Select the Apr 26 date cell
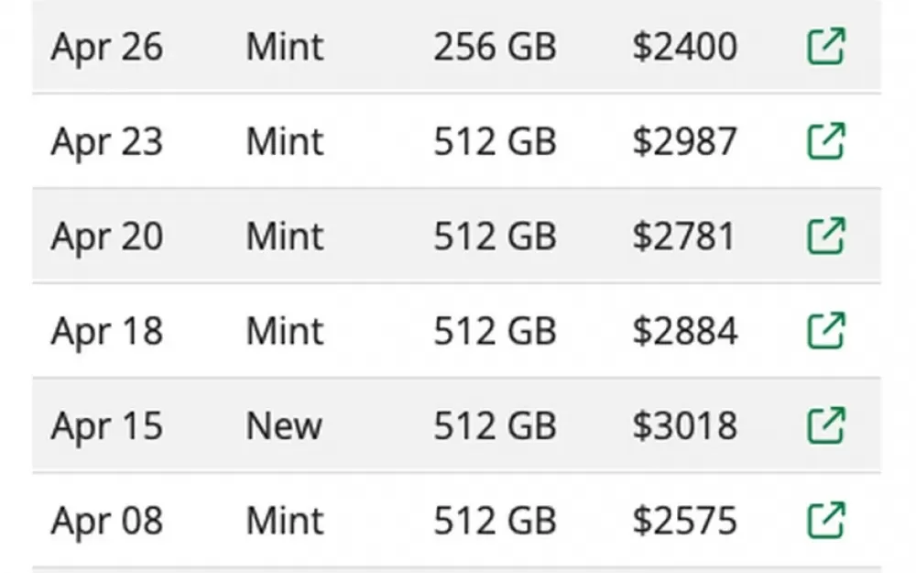 (x=107, y=48)
